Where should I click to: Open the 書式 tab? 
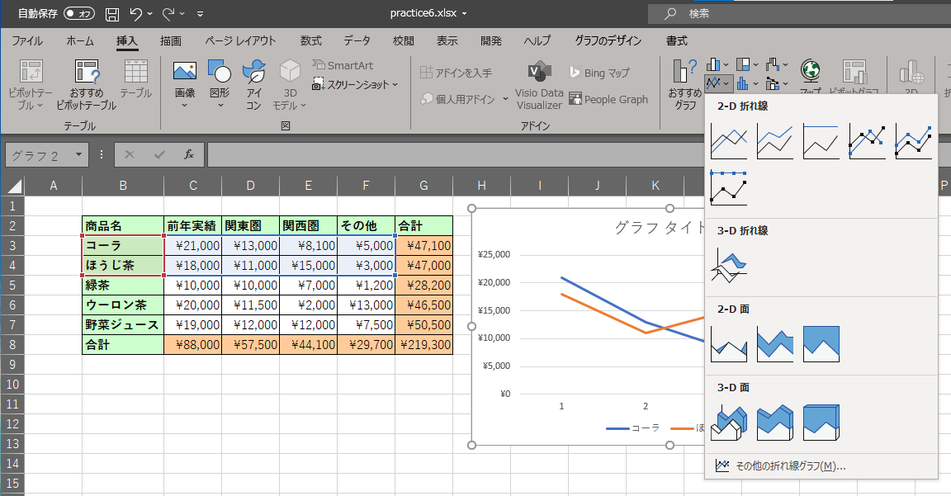pyautogui.click(x=677, y=40)
